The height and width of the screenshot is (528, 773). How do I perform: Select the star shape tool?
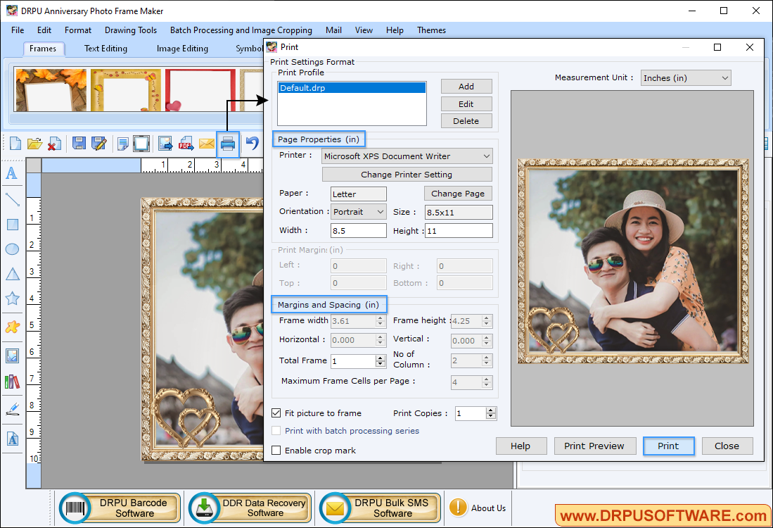12,298
